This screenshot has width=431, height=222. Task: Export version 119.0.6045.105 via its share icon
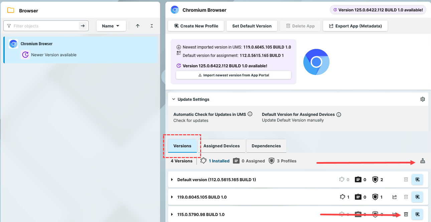(395, 197)
